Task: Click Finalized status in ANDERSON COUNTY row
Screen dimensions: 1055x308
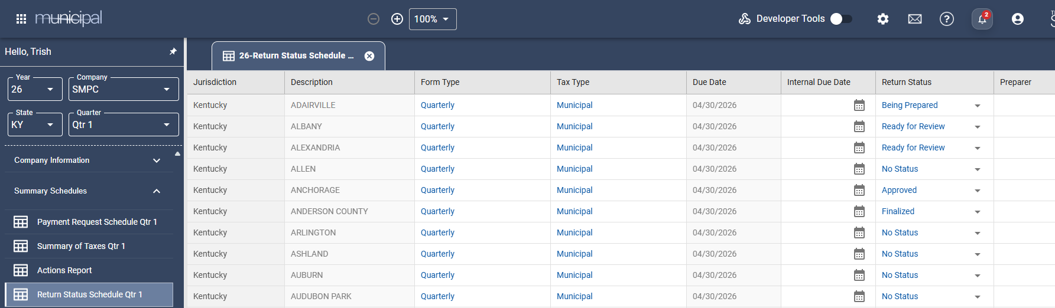Action: point(898,211)
